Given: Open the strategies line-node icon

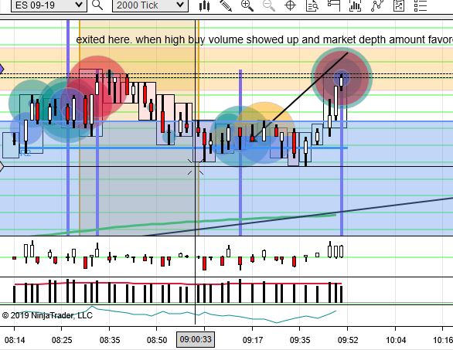Looking at the screenshot, I should [x=377, y=5].
